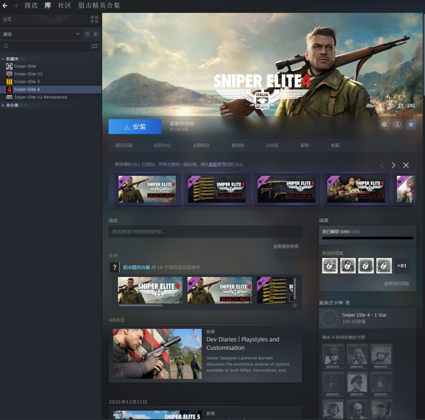The height and width of the screenshot is (420, 425).
Task: Open the 库 menu
Action: tap(48, 6)
